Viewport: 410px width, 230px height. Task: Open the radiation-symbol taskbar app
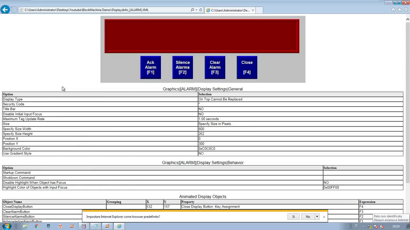[60, 226]
